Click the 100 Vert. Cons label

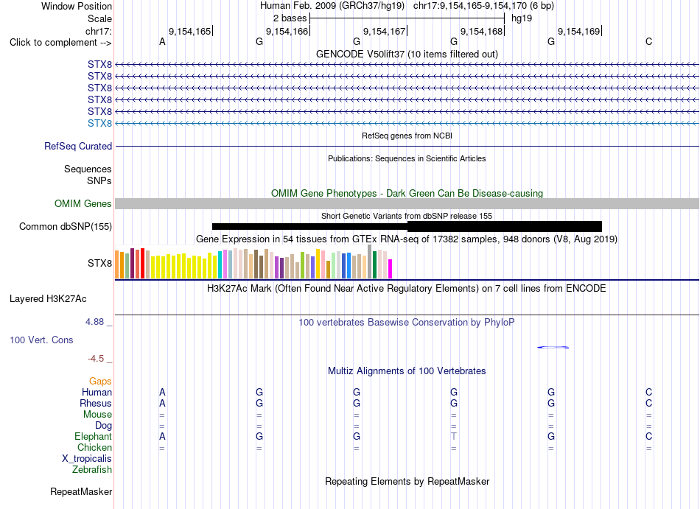pyautogui.click(x=41, y=340)
